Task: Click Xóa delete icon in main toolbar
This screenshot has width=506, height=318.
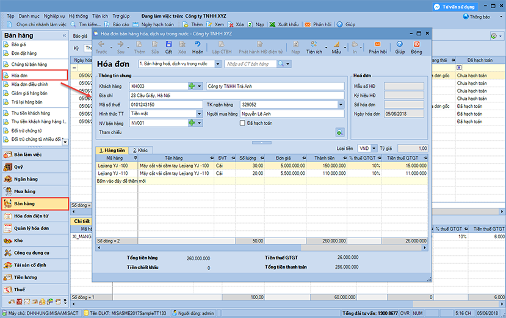Action: tap(230, 24)
